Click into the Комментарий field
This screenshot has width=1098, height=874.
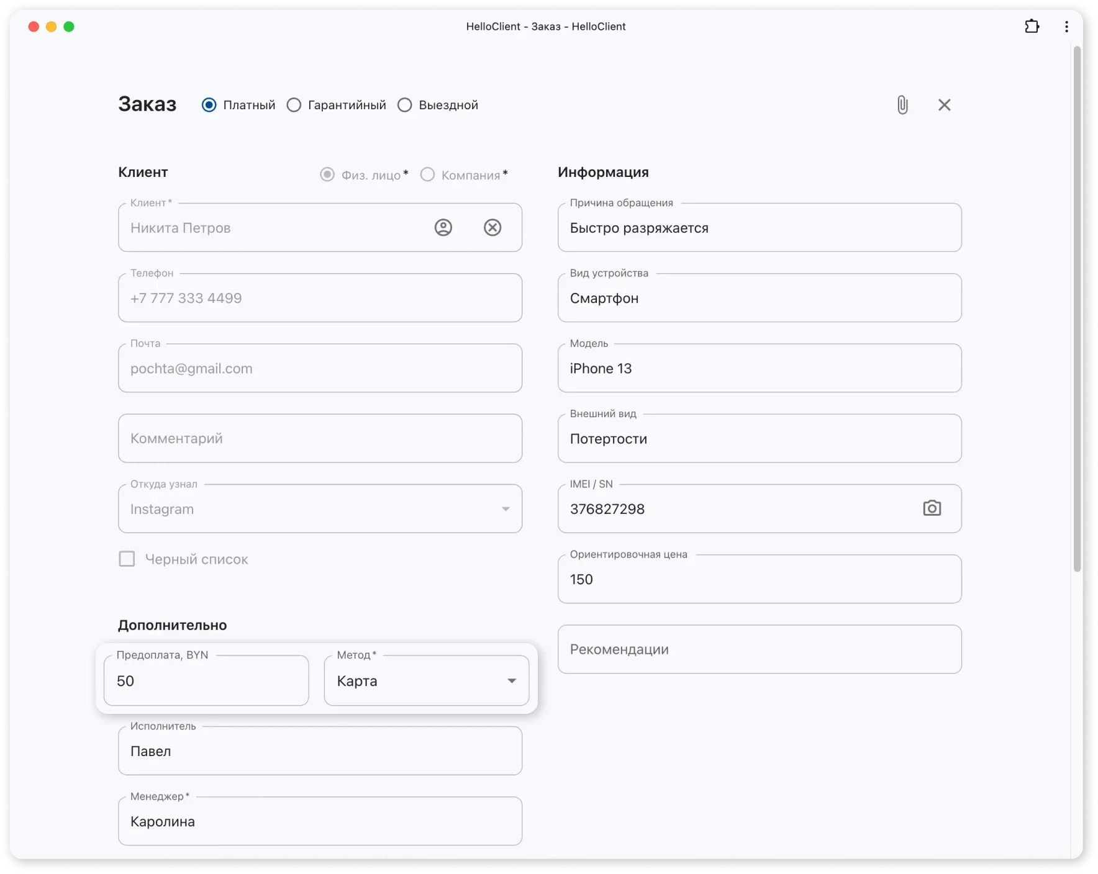(320, 439)
